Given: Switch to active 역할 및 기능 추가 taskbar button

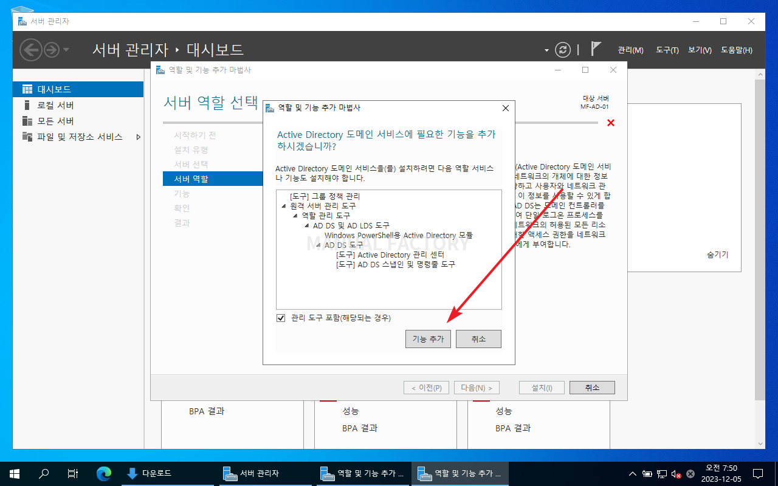Looking at the screenshot, I should (460, 473).
